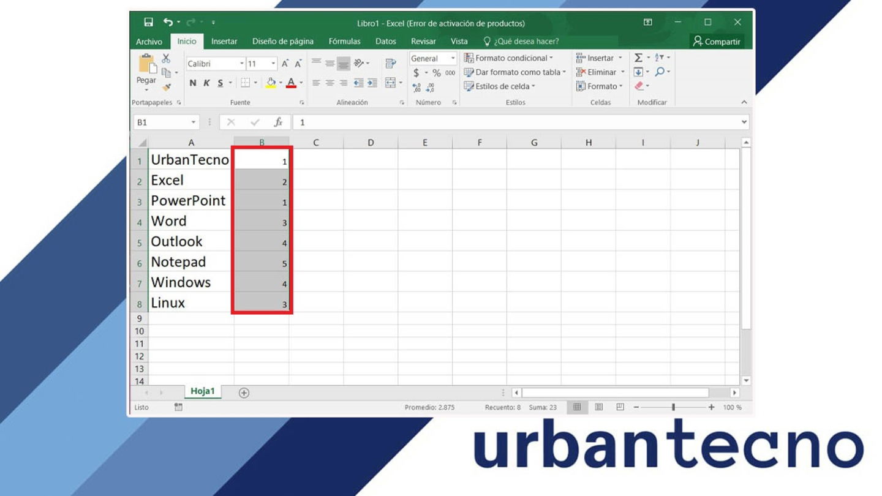Apply thousands separator 000 style
Image resolution: width=882 pixels, height=496 pixels.
[450, 73]
